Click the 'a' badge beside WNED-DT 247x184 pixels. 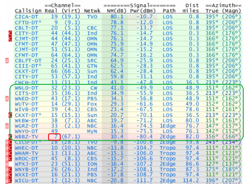[7, 99]
